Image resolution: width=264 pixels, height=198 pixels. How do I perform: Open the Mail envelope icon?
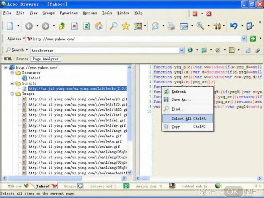coord(155,26)
